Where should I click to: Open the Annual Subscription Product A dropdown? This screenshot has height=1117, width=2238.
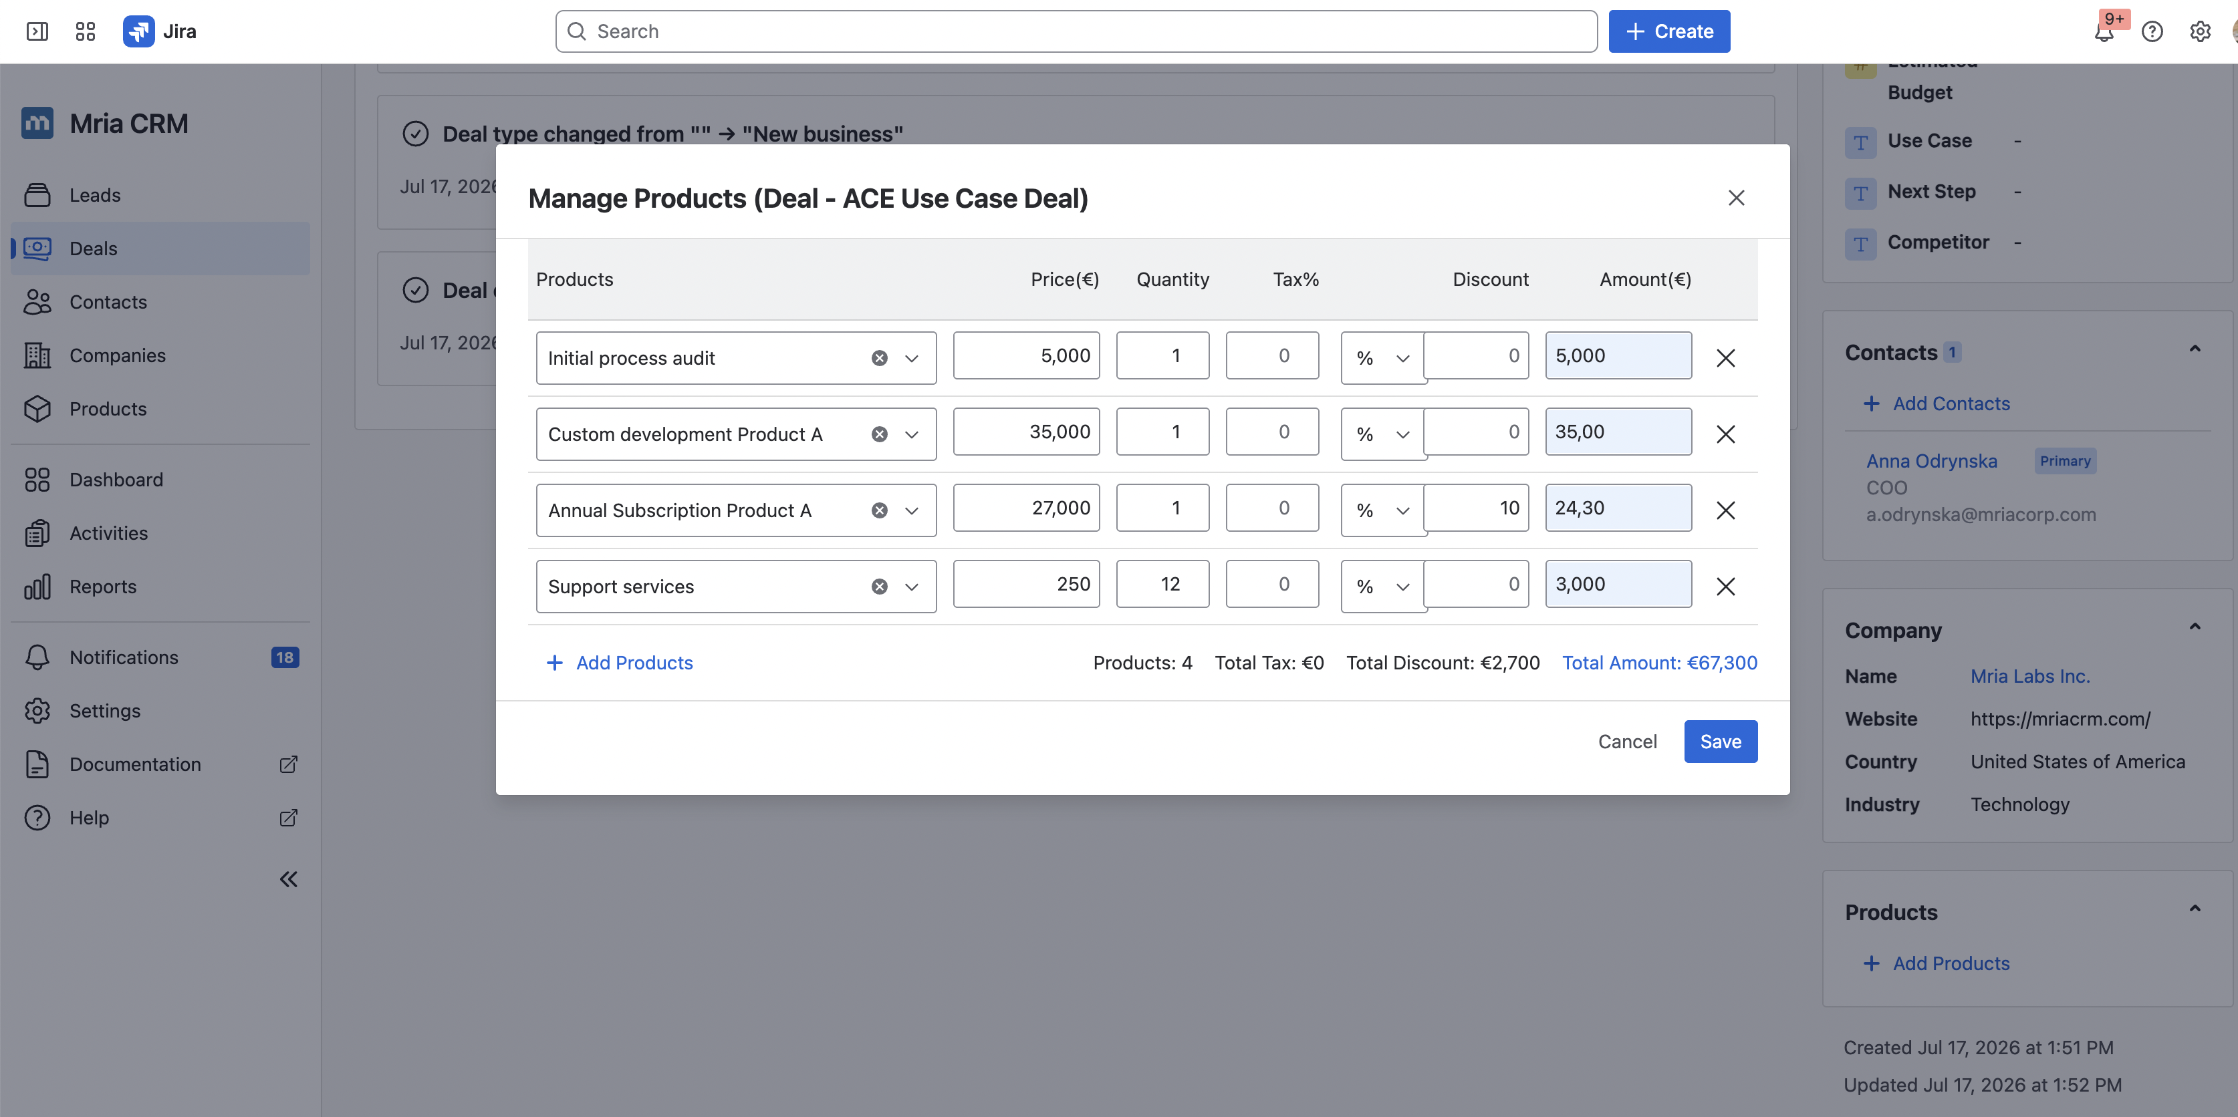coord(911,510)
